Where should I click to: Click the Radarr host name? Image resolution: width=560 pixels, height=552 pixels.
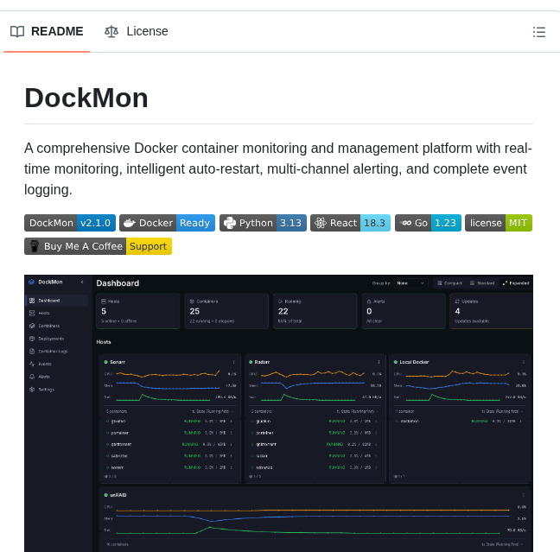coord(262,362)
